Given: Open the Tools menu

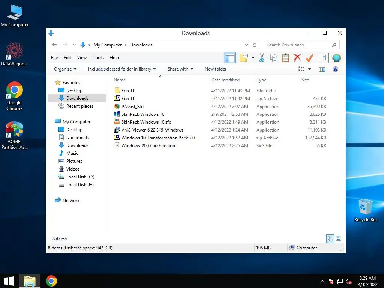Looking at the screenshot, I should [x=98, y=58].
